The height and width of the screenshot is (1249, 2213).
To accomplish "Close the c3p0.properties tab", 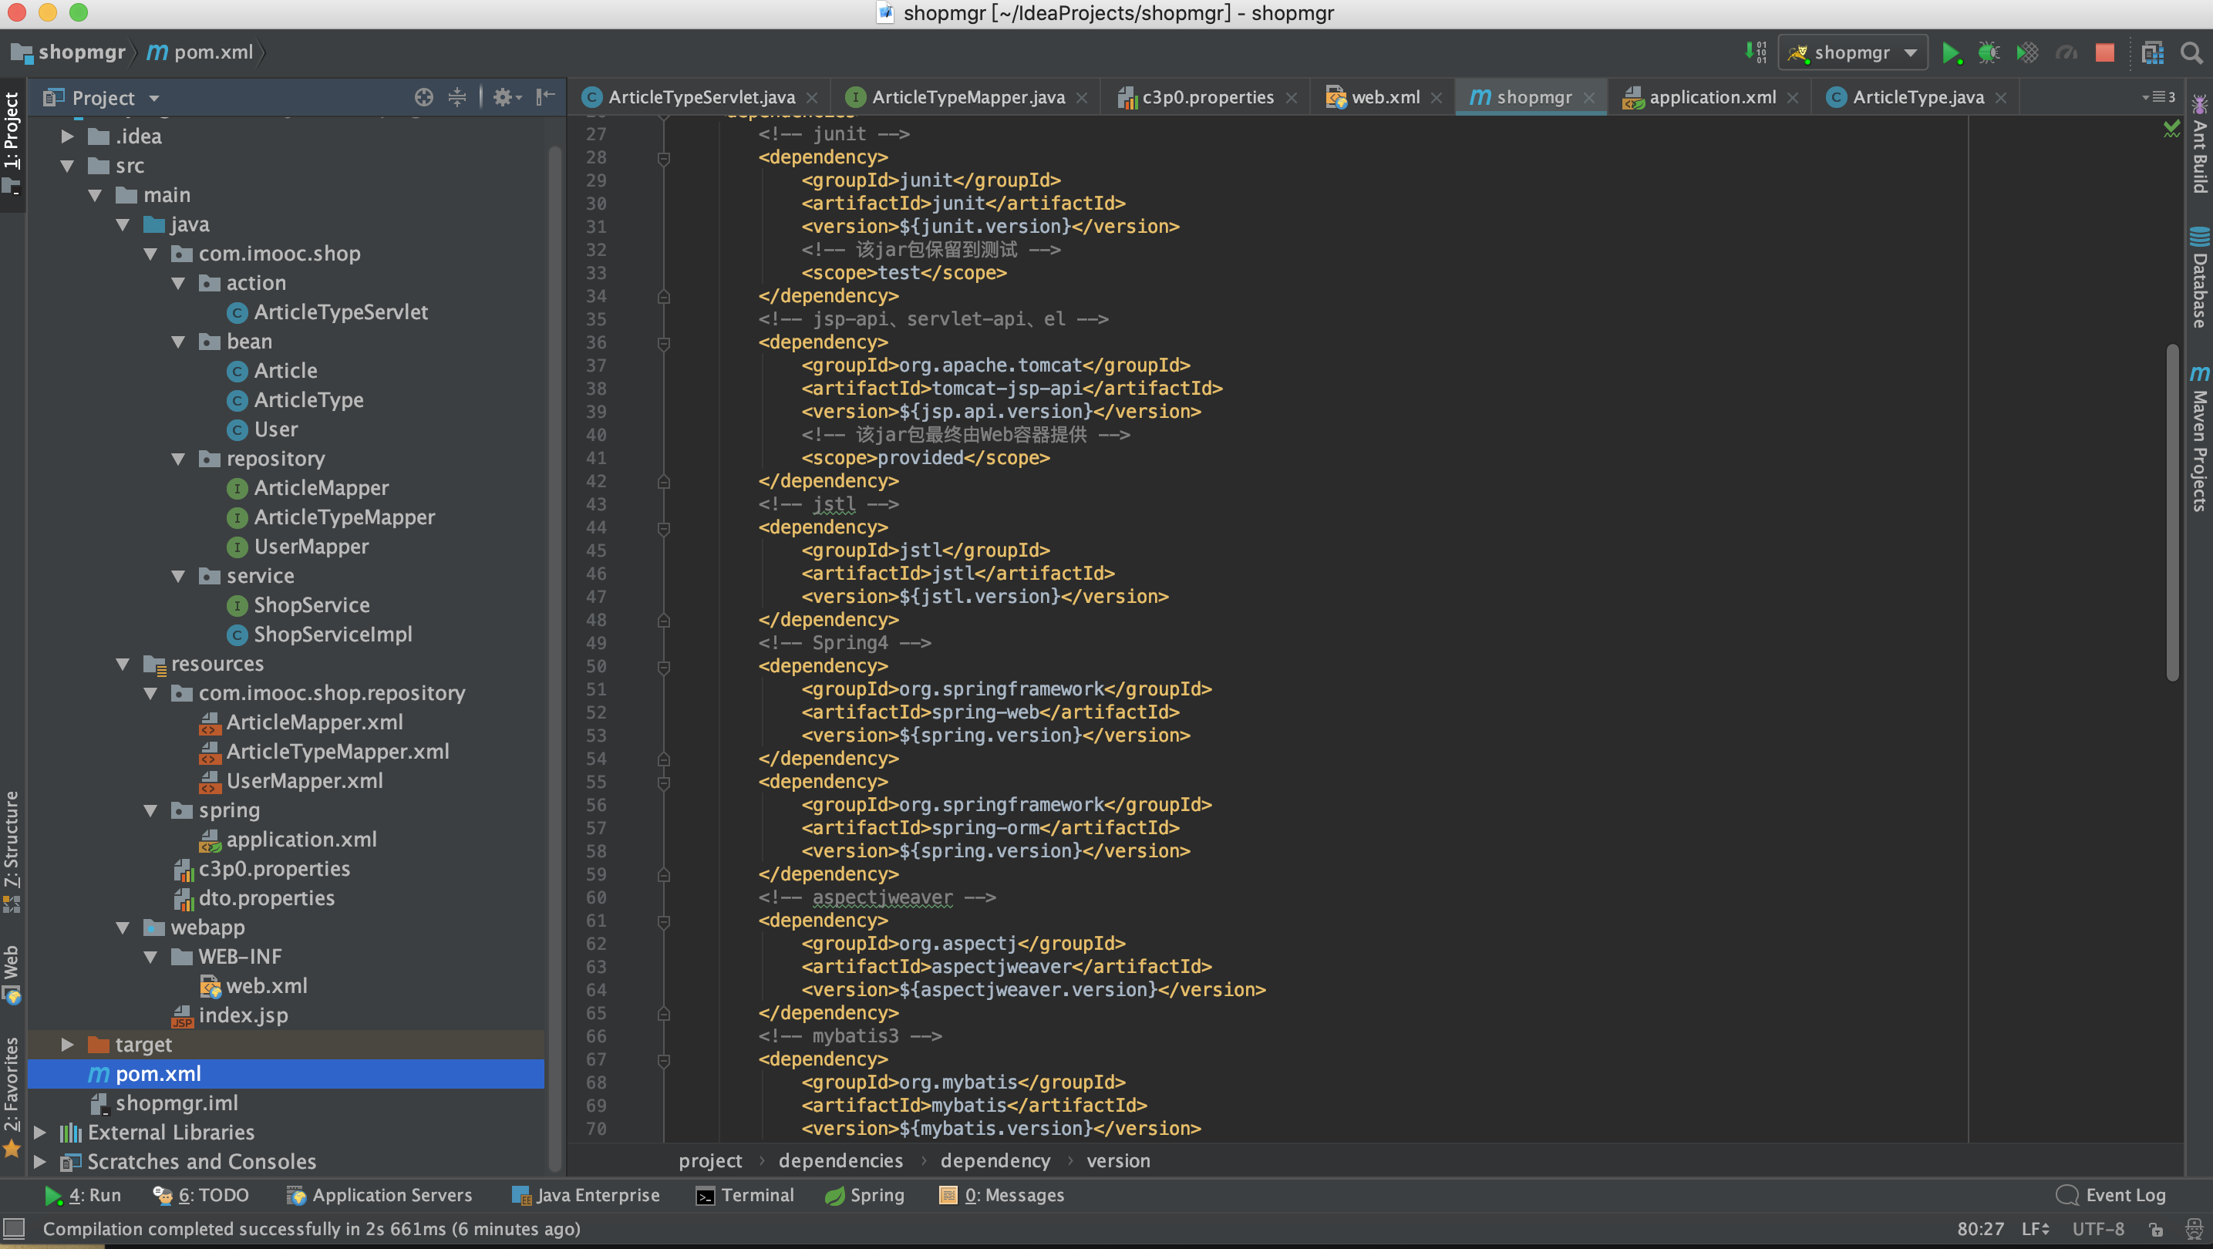I will pos(1292,98).
